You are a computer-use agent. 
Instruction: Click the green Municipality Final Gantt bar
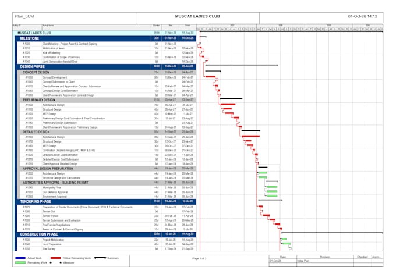click(272, 187)
